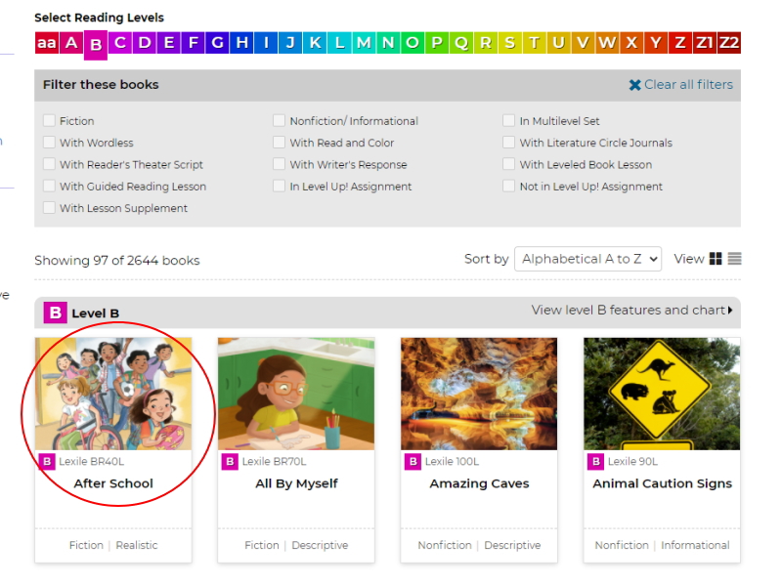Check In Level Up! Assignment filter
Screen dimensions: 782x585
tap(279, 186)
